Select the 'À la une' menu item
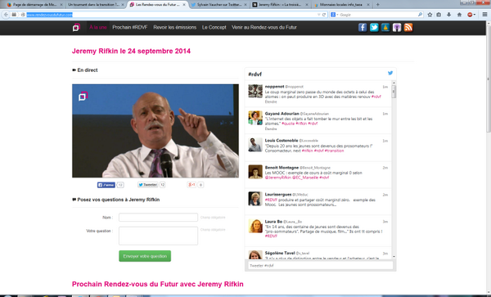This screenshot has width=491, height=297. coord(98,28)
